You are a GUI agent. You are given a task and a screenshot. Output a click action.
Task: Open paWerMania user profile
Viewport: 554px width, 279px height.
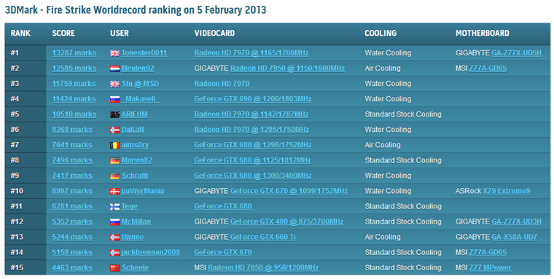[143, 191]
